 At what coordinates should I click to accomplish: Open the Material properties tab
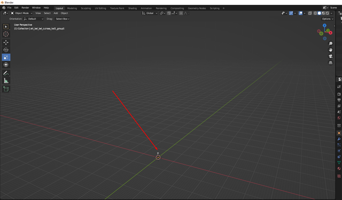point(339,169)
